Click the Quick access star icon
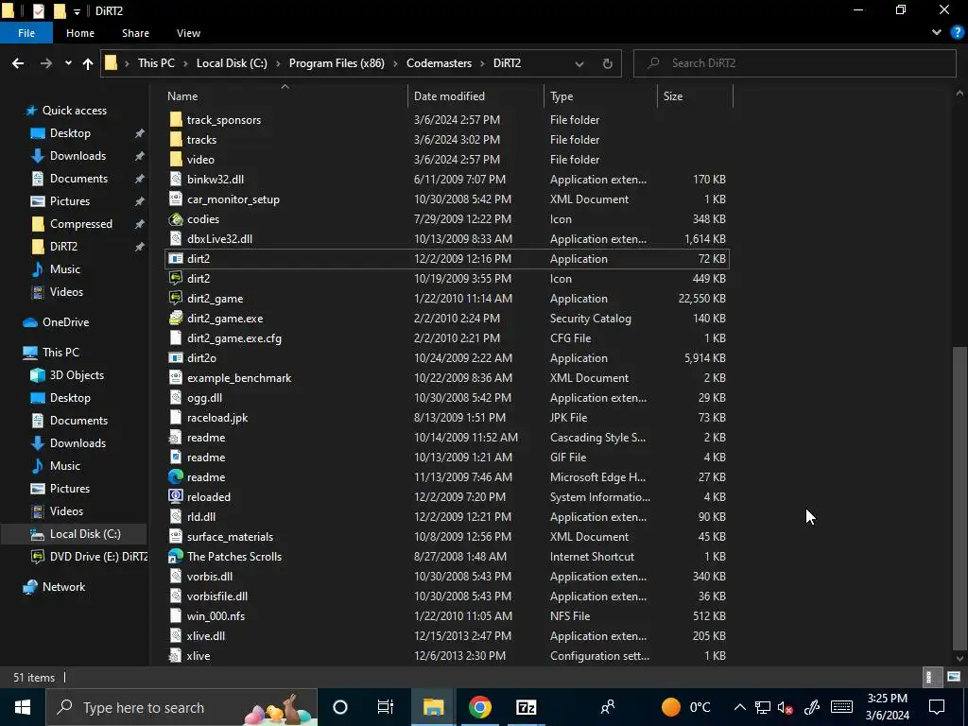Viewport: 968px width, 726px height. [31, 111]
